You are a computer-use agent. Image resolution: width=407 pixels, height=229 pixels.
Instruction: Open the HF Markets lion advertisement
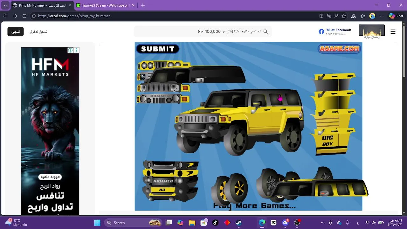click(50, 132)
